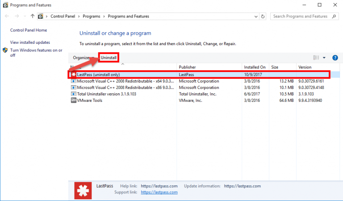Click the Visual C++ x64 entry icon
The width and height of the screenshot is (343, 201).
coord(74,81)
